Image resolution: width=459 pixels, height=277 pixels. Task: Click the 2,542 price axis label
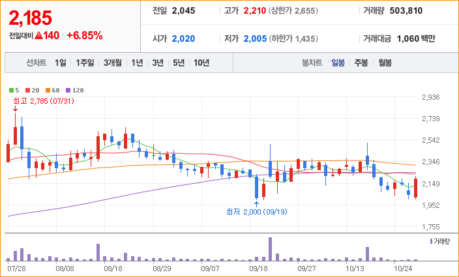click(x=431, y=140)
